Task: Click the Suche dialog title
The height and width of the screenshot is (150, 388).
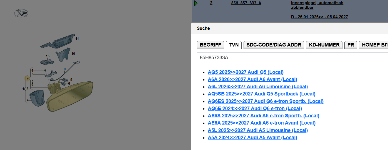Action: click(203, 29)
